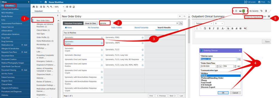Add a new workflow tab with plus
The height and width of the screenshot is (98, 279).
click(65, 11)
